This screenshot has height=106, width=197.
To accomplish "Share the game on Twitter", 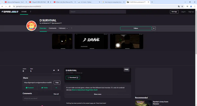I will click(x=44, y=88).
